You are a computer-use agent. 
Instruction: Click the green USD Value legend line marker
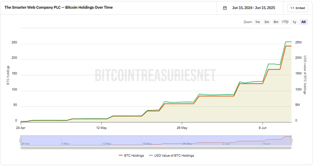[x=151, y=156]
